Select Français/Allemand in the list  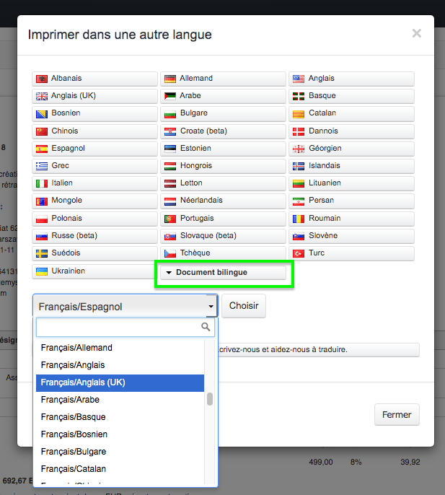click(x=120, y=348)
